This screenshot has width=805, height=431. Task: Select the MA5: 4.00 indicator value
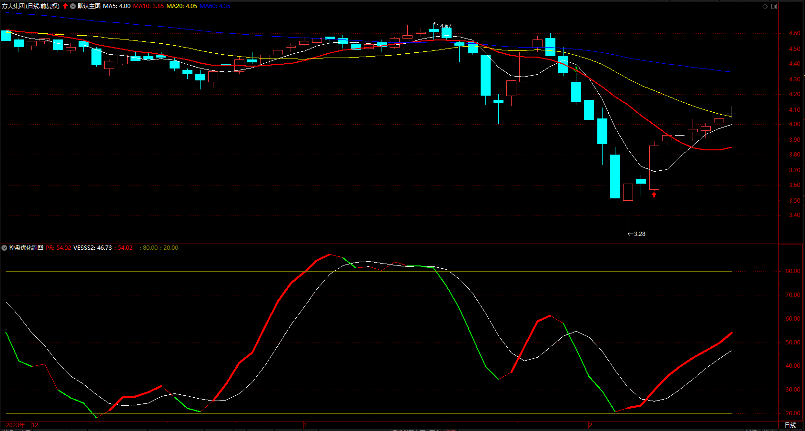click(x=117, y=6)
